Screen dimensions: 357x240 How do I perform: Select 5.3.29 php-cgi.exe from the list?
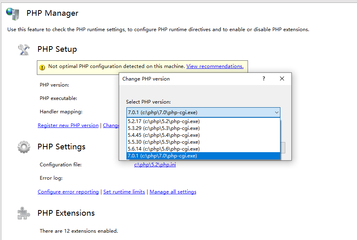203,128
